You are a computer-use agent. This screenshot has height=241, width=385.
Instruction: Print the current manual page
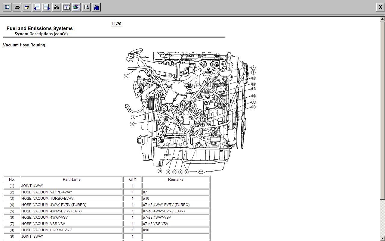(17, 7)
